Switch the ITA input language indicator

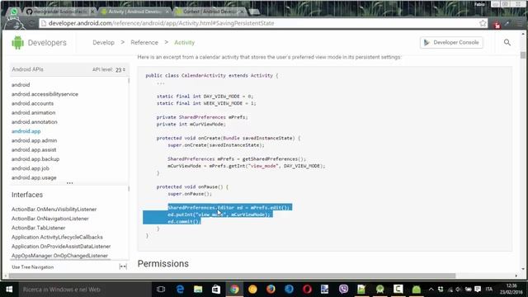point(489,290)
